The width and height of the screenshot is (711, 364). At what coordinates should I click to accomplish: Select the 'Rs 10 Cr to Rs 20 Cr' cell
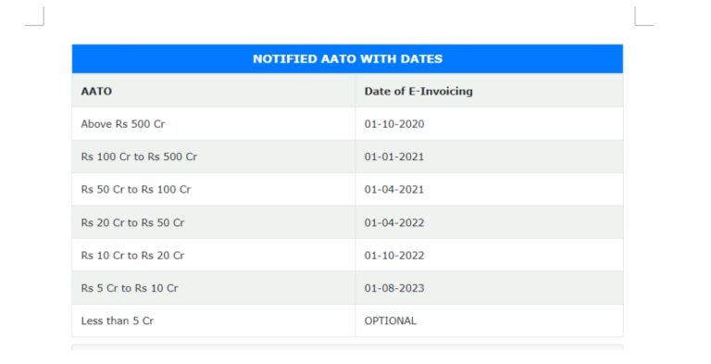(213, 255)
